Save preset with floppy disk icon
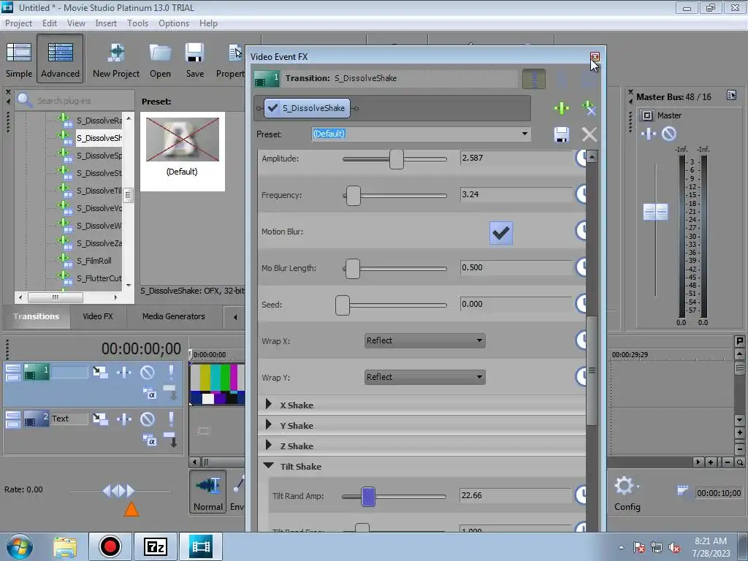748x561 pixels. pos(562,134)
